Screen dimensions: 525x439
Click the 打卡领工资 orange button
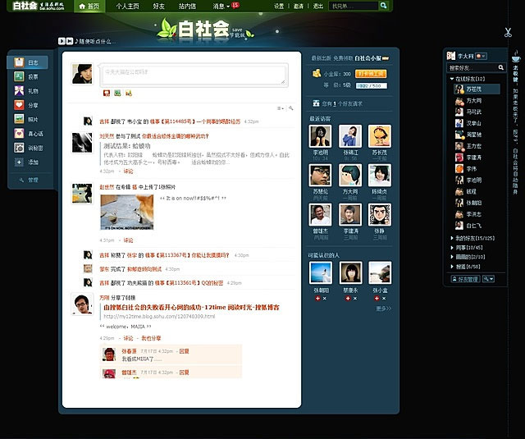371,74
